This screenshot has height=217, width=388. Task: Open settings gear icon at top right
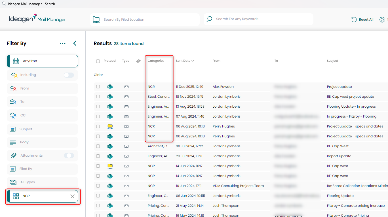pyautogui.click(x=382, y=20)
